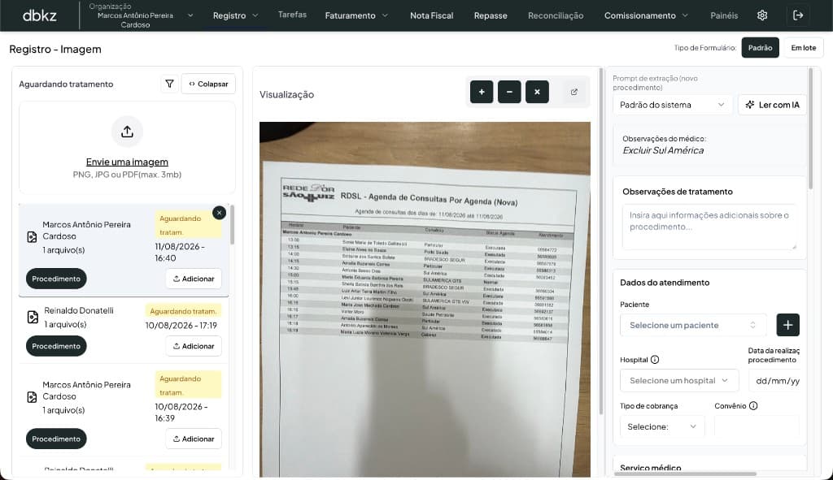
Task: Click file icon of 10/08/2026 - 16:39 record
Action: coord(32,396)
